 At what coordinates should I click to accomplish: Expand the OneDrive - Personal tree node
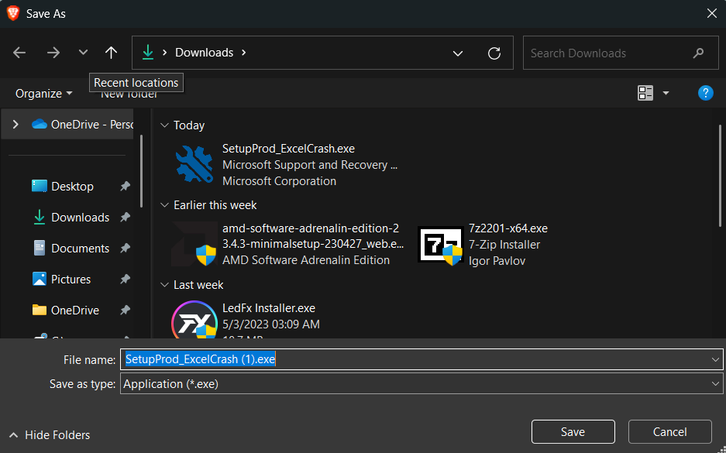click(15, 124)
